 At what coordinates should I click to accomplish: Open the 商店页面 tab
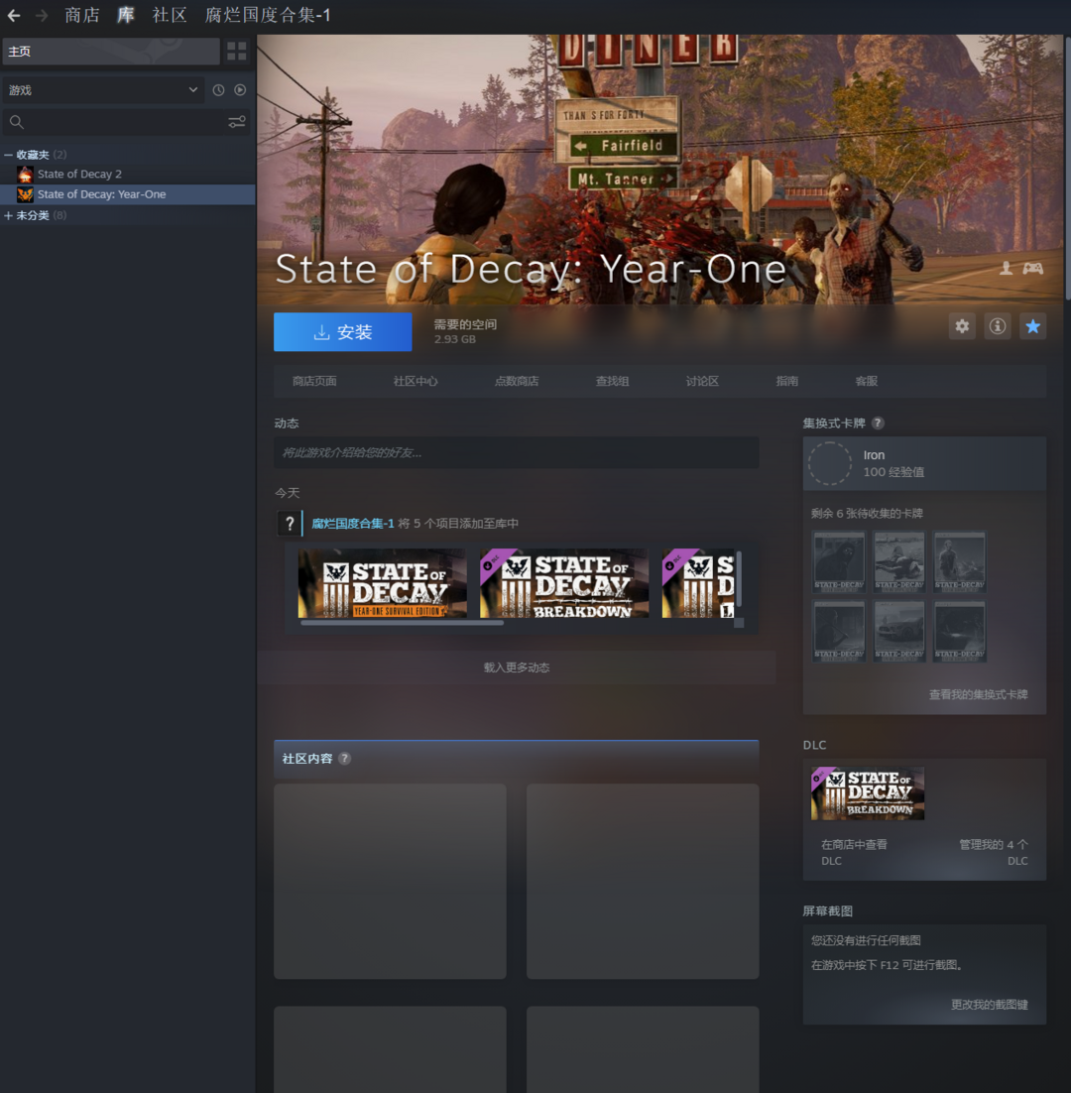(x=314, y=381)
